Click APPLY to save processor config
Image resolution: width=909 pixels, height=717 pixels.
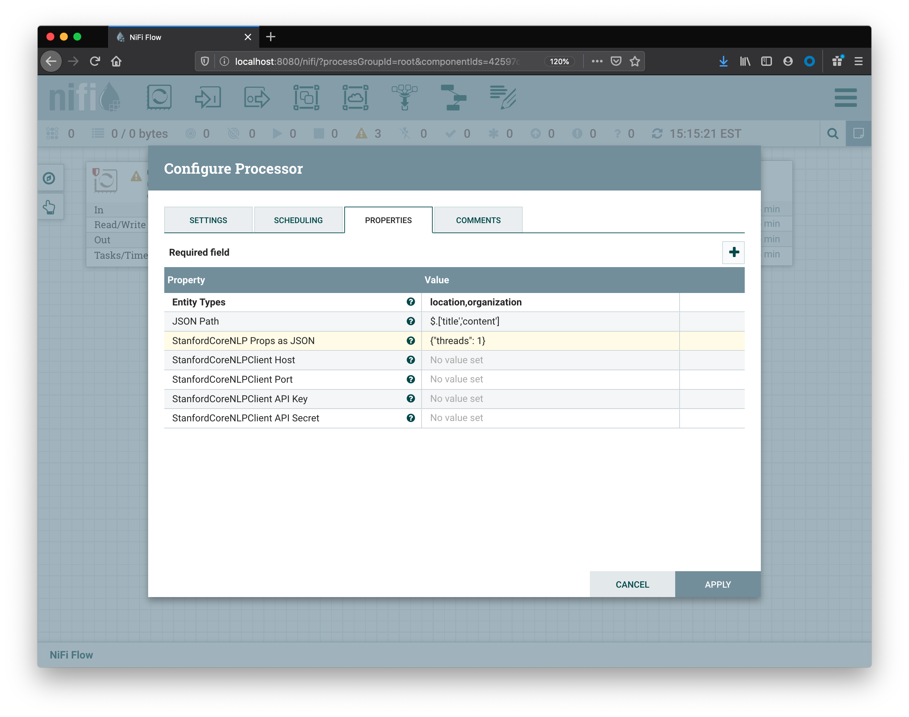717,584
